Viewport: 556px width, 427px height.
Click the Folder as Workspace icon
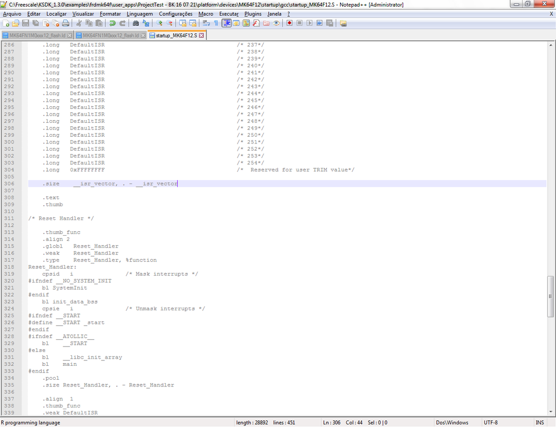point(266,23)
